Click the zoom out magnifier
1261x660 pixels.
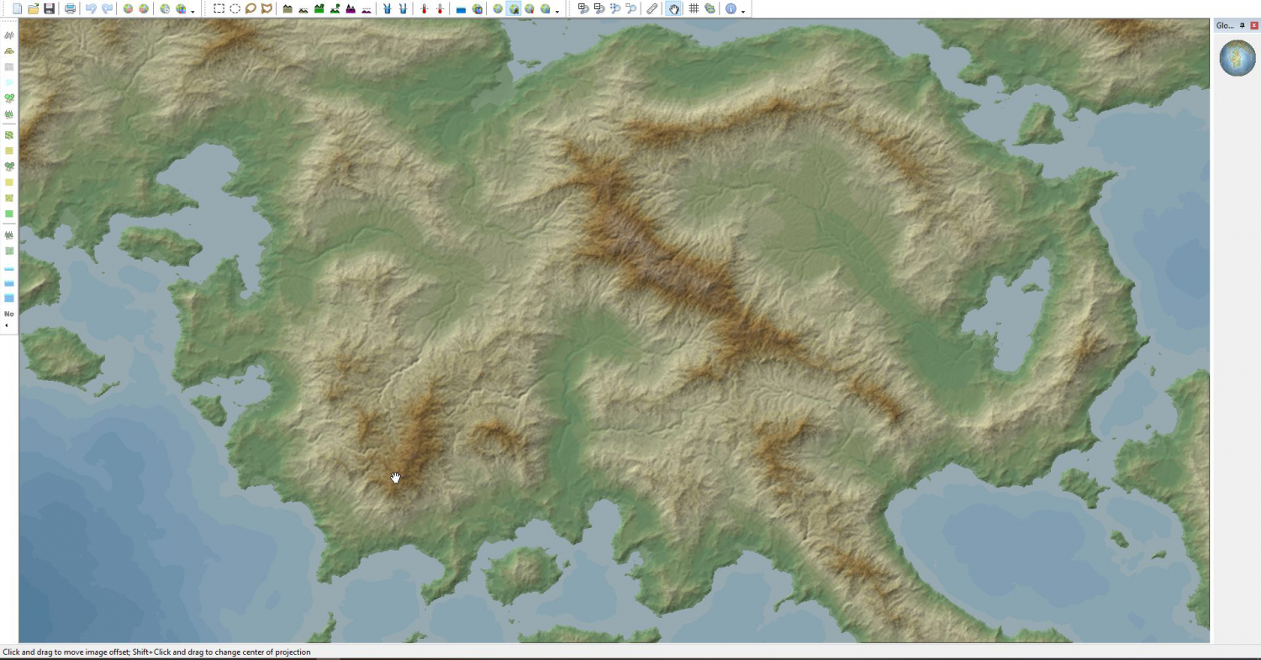tap(599, 8)
